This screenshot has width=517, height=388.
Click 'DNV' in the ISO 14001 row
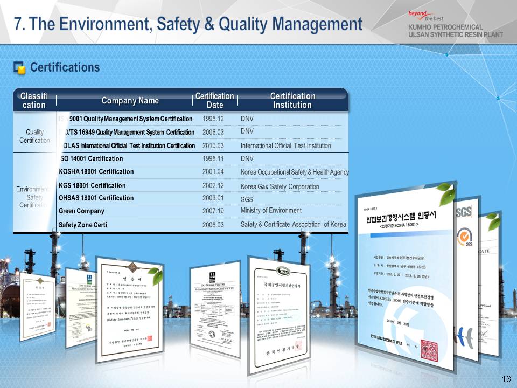coord(247,158)
